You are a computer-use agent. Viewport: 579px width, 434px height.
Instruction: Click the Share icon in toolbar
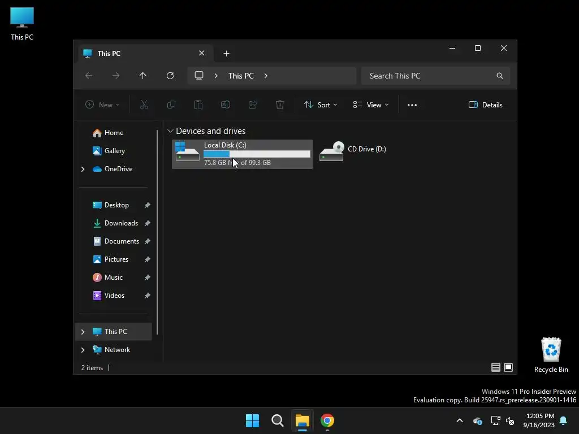pyautogui.click(x=253, y=105)
